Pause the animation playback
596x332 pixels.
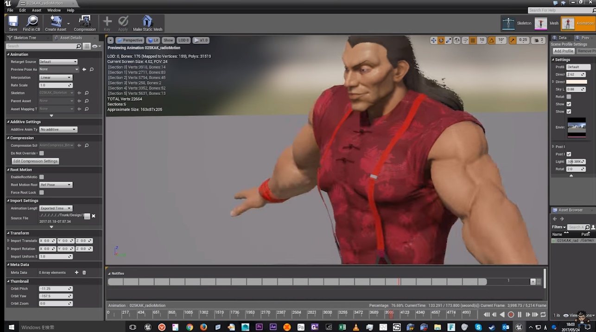click(x=519, y=314)
